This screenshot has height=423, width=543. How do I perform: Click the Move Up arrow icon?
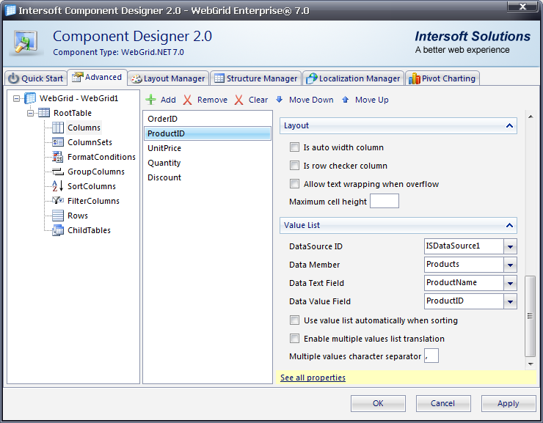pyautogui.click(x=346, y=100)
